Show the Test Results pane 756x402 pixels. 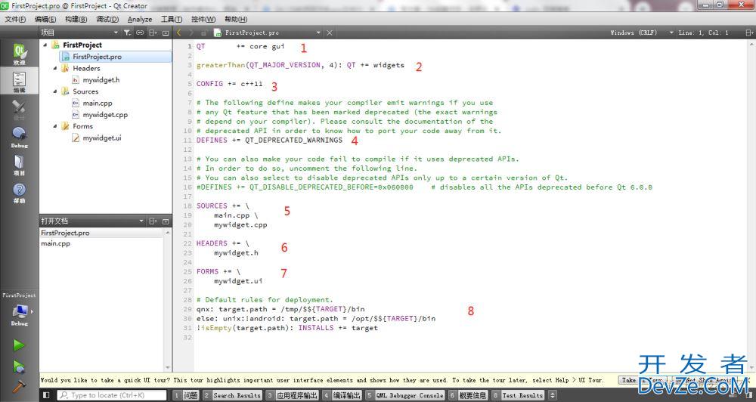pyautogui.click(x=519, y=395)
